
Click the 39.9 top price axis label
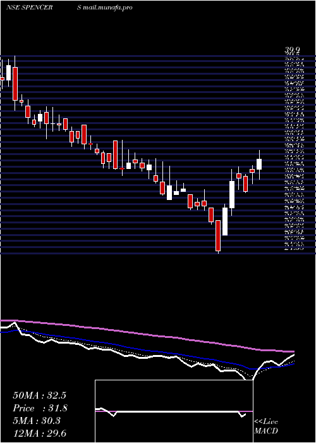pos(293,50)
